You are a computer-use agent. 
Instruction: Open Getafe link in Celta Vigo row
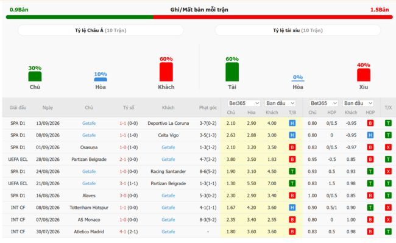pyautogui.click(x=89, y=135)
